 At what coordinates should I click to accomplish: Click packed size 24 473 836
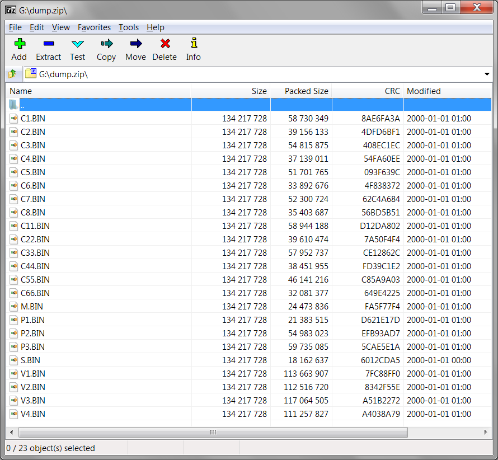(308, 307)
